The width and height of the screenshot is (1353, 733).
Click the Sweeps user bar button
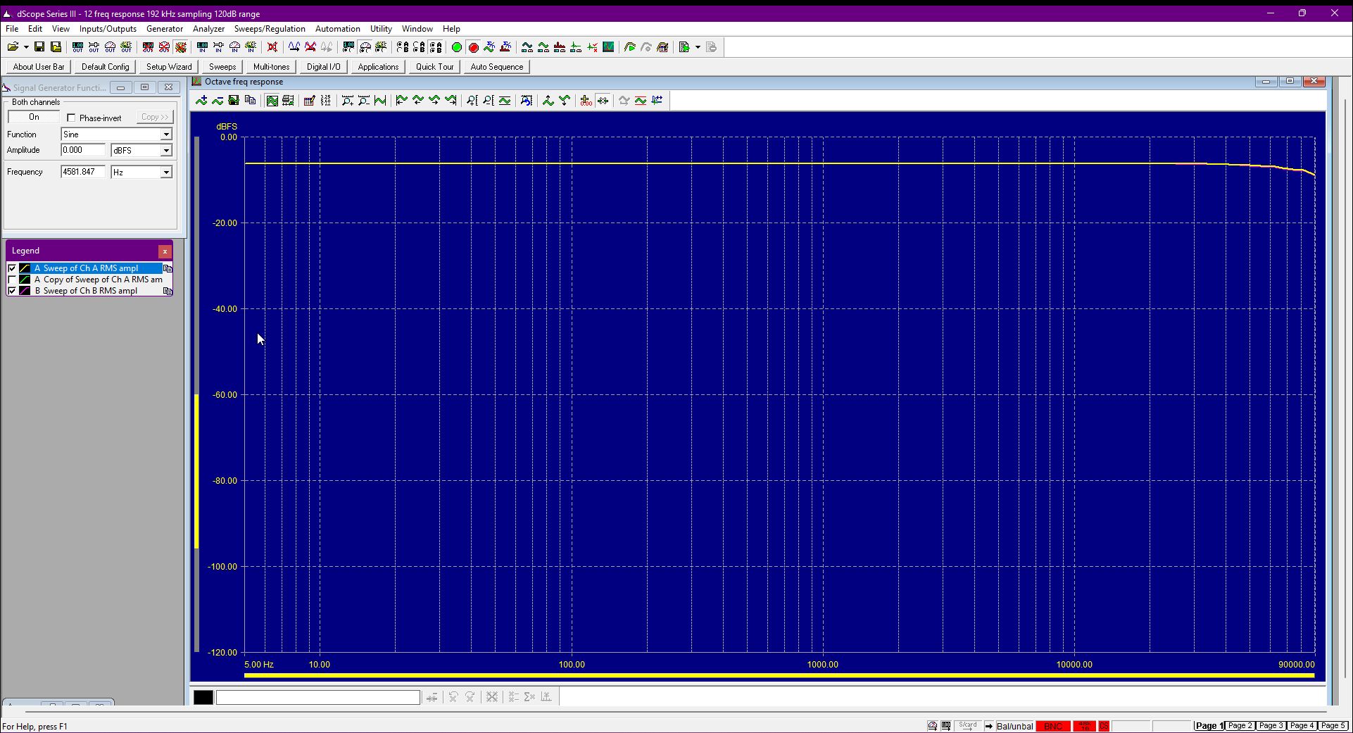(x=222, y=67)
